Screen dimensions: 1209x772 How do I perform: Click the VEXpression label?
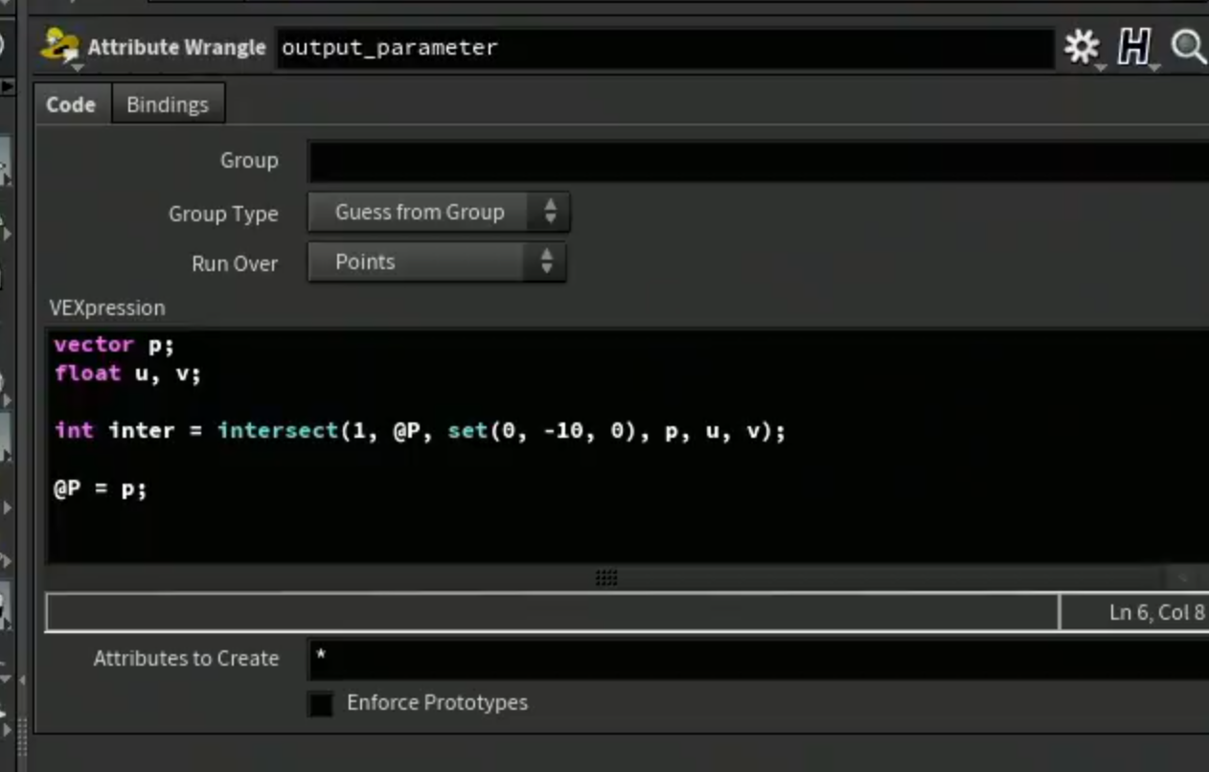click(x=107, y=307)
